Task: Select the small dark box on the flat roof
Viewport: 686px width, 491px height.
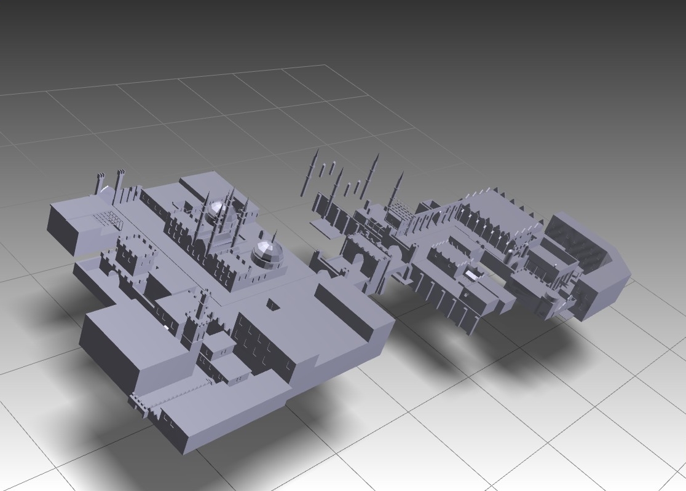Action: [272, 304]
